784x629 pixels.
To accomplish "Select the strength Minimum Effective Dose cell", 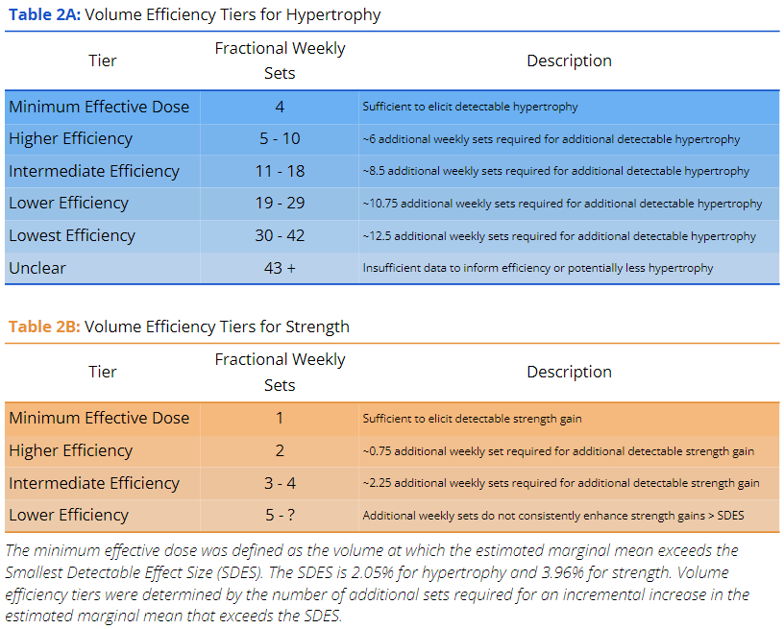I will pyautogui.click(x=99, y=418).
